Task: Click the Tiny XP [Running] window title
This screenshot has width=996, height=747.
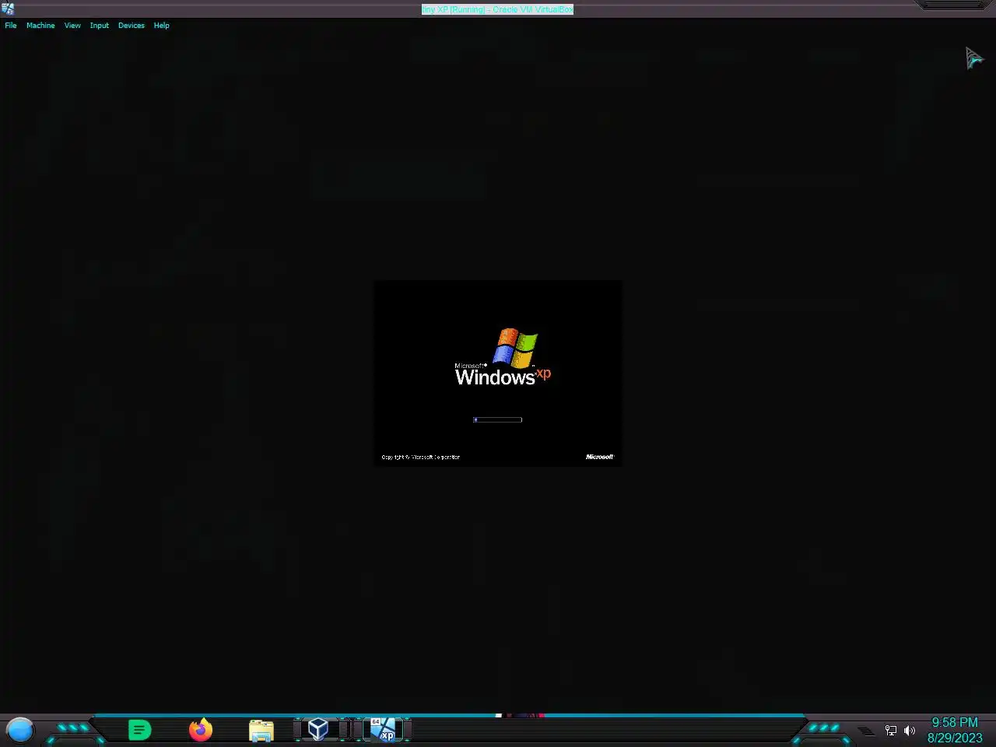Action: [497, 9]
